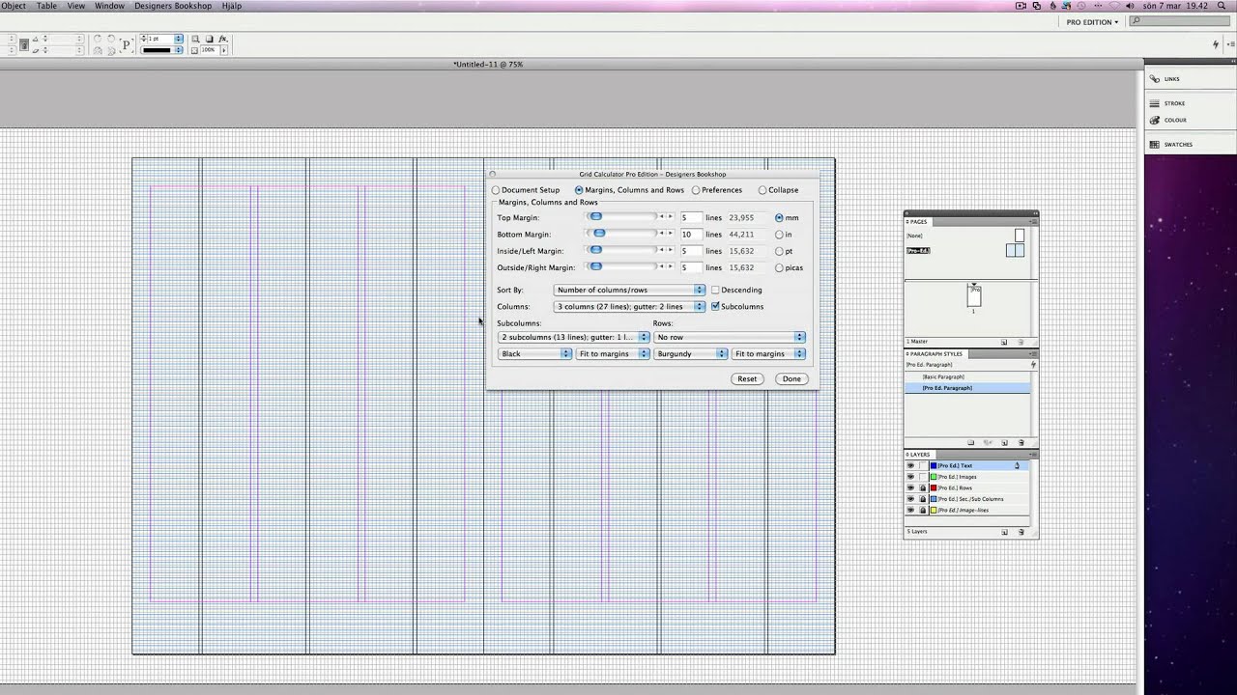
Task: Select the Preferences radio button
Action: (x=696, y=190)
